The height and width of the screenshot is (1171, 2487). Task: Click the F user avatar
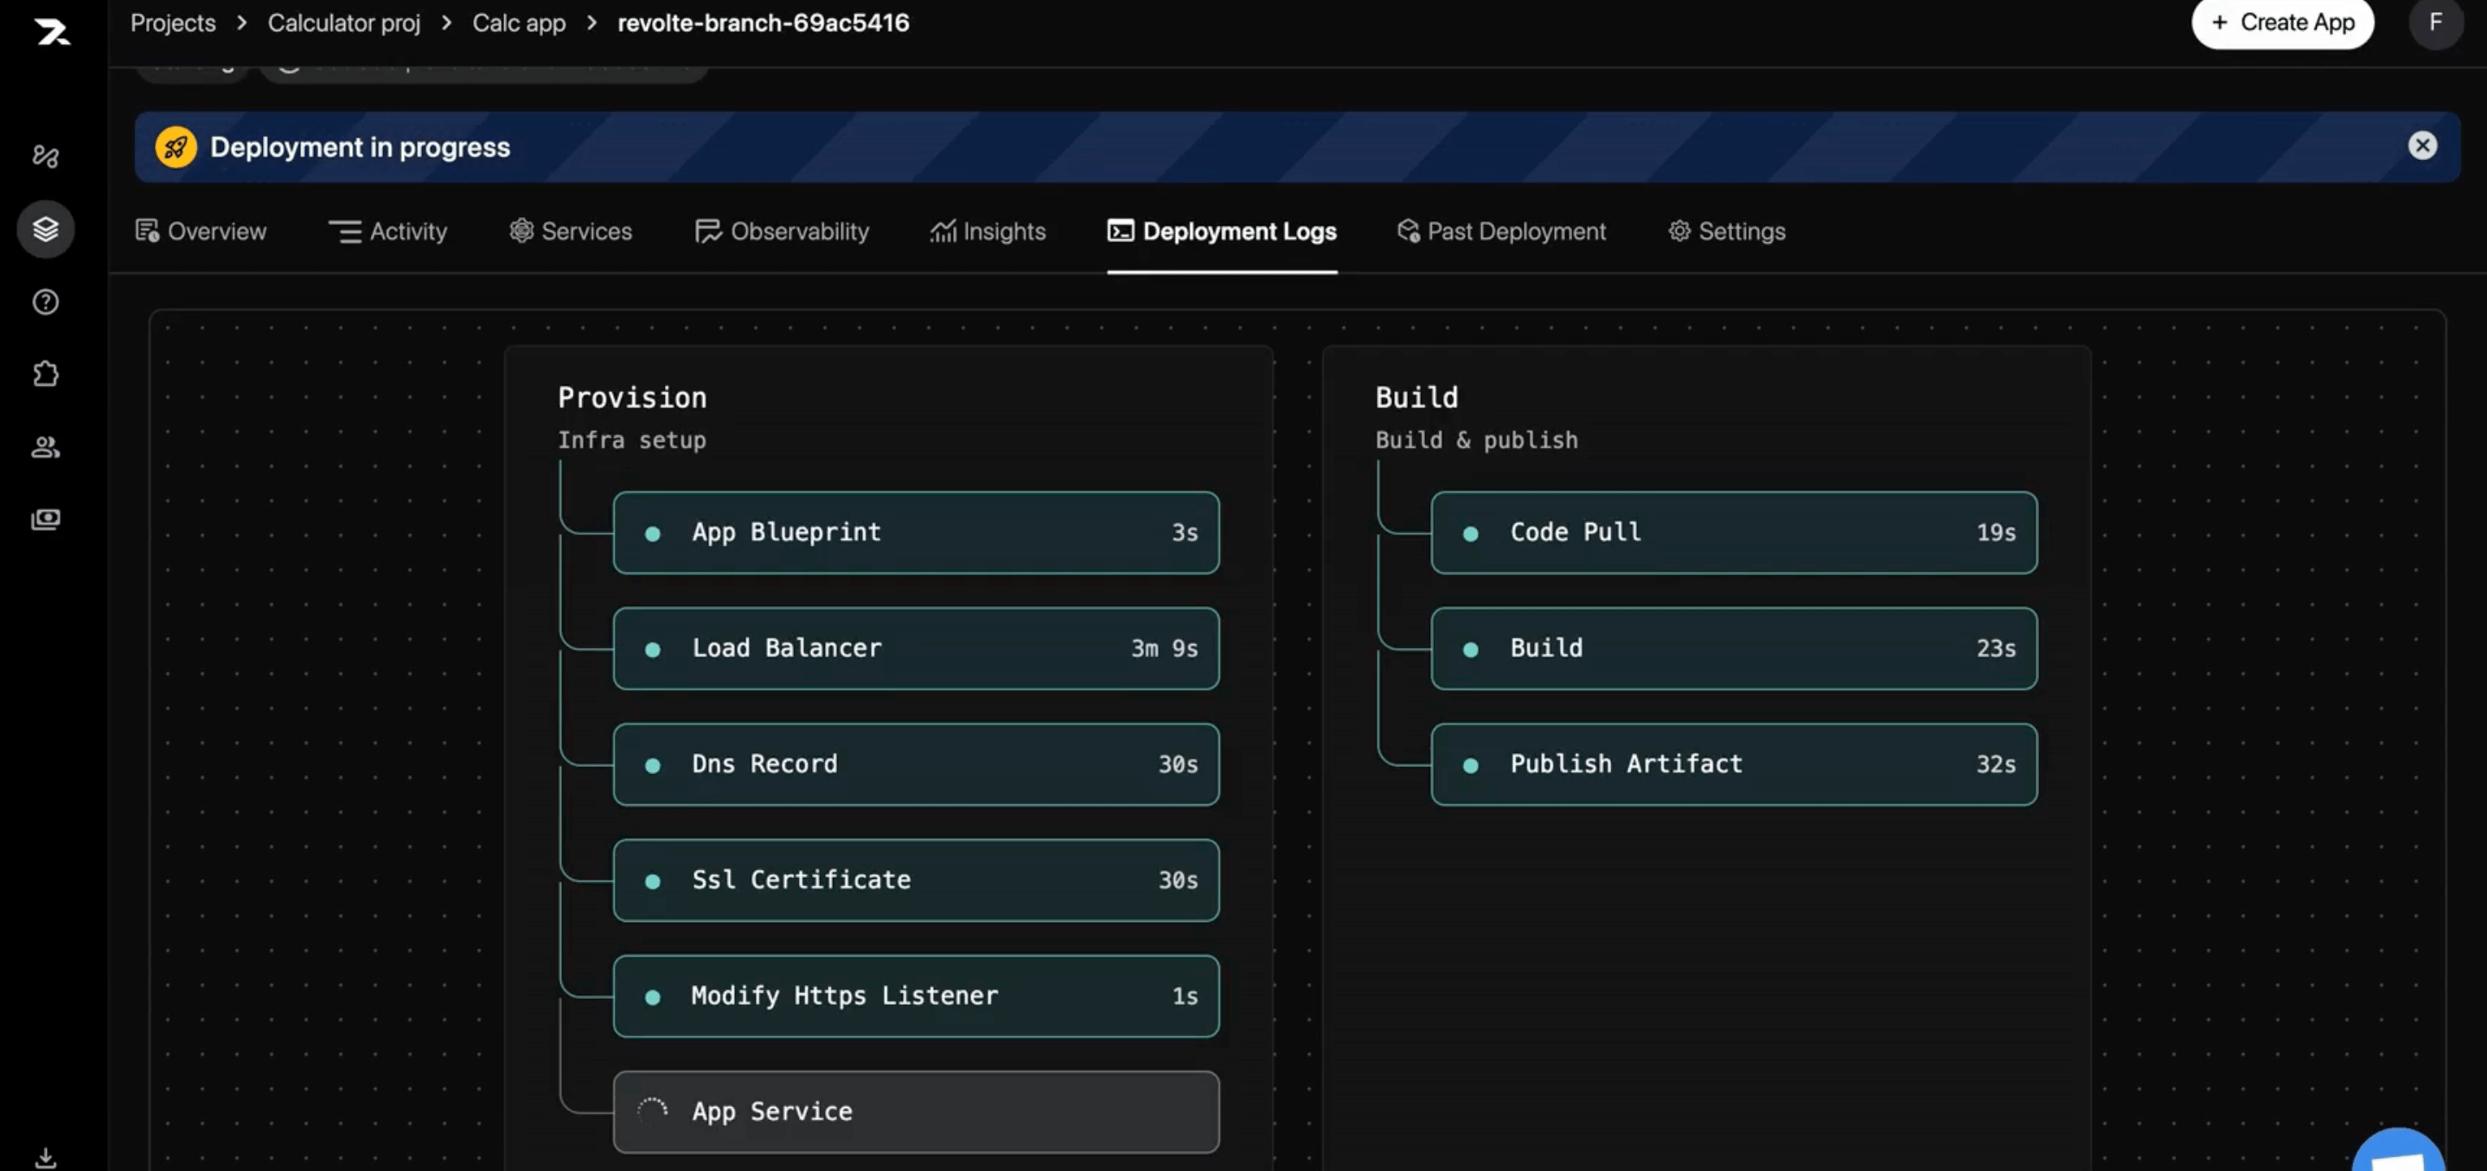tap(2435, 22)
